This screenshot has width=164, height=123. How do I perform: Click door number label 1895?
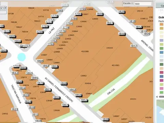[23, 68]
